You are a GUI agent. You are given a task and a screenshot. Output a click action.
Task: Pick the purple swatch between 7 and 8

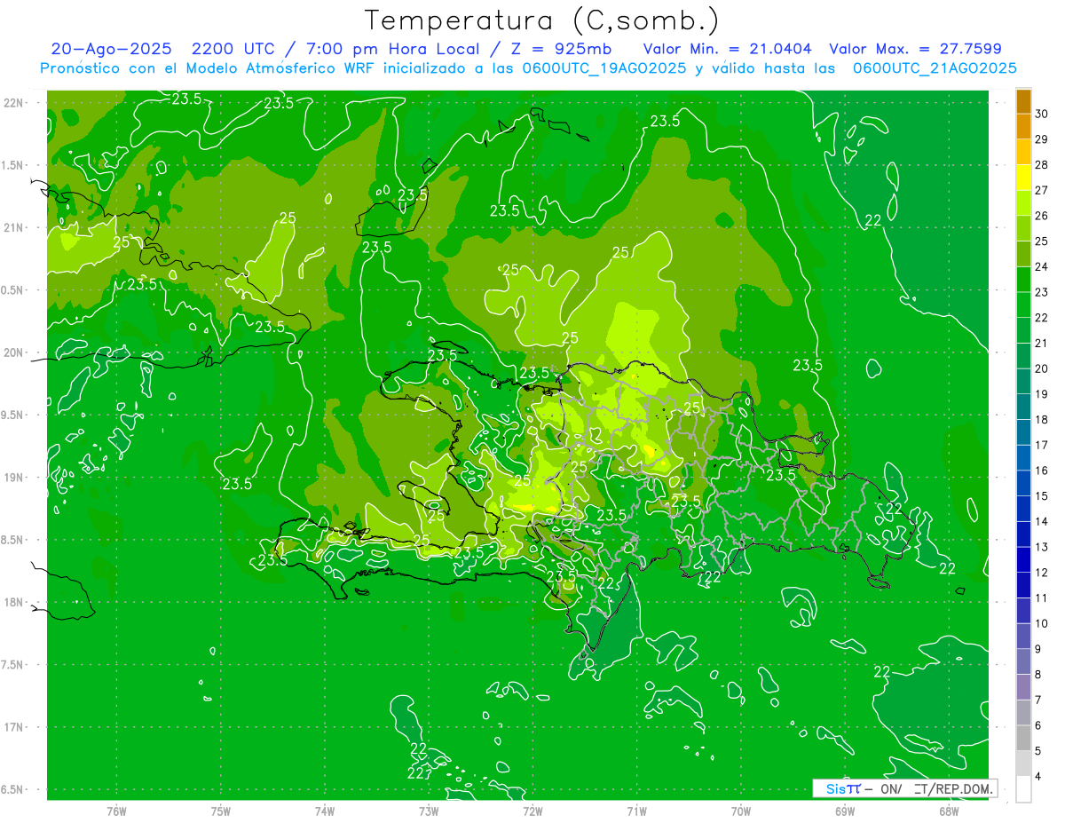[x=1023, y=687]
